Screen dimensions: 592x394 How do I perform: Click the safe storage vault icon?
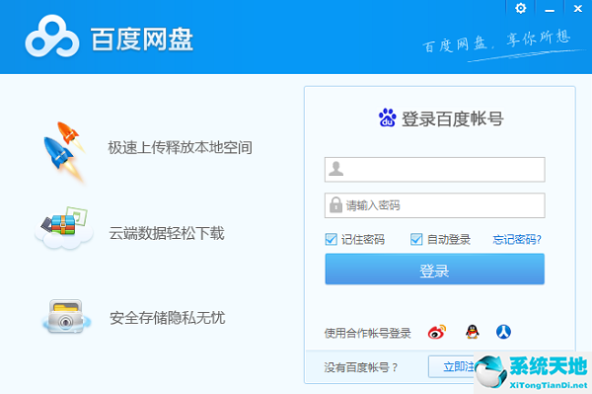(x=66, y=317)
